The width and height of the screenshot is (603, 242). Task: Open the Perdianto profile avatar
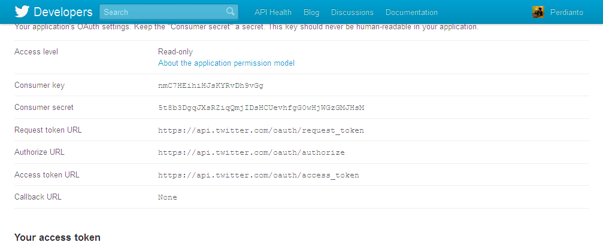coord(538,13)
